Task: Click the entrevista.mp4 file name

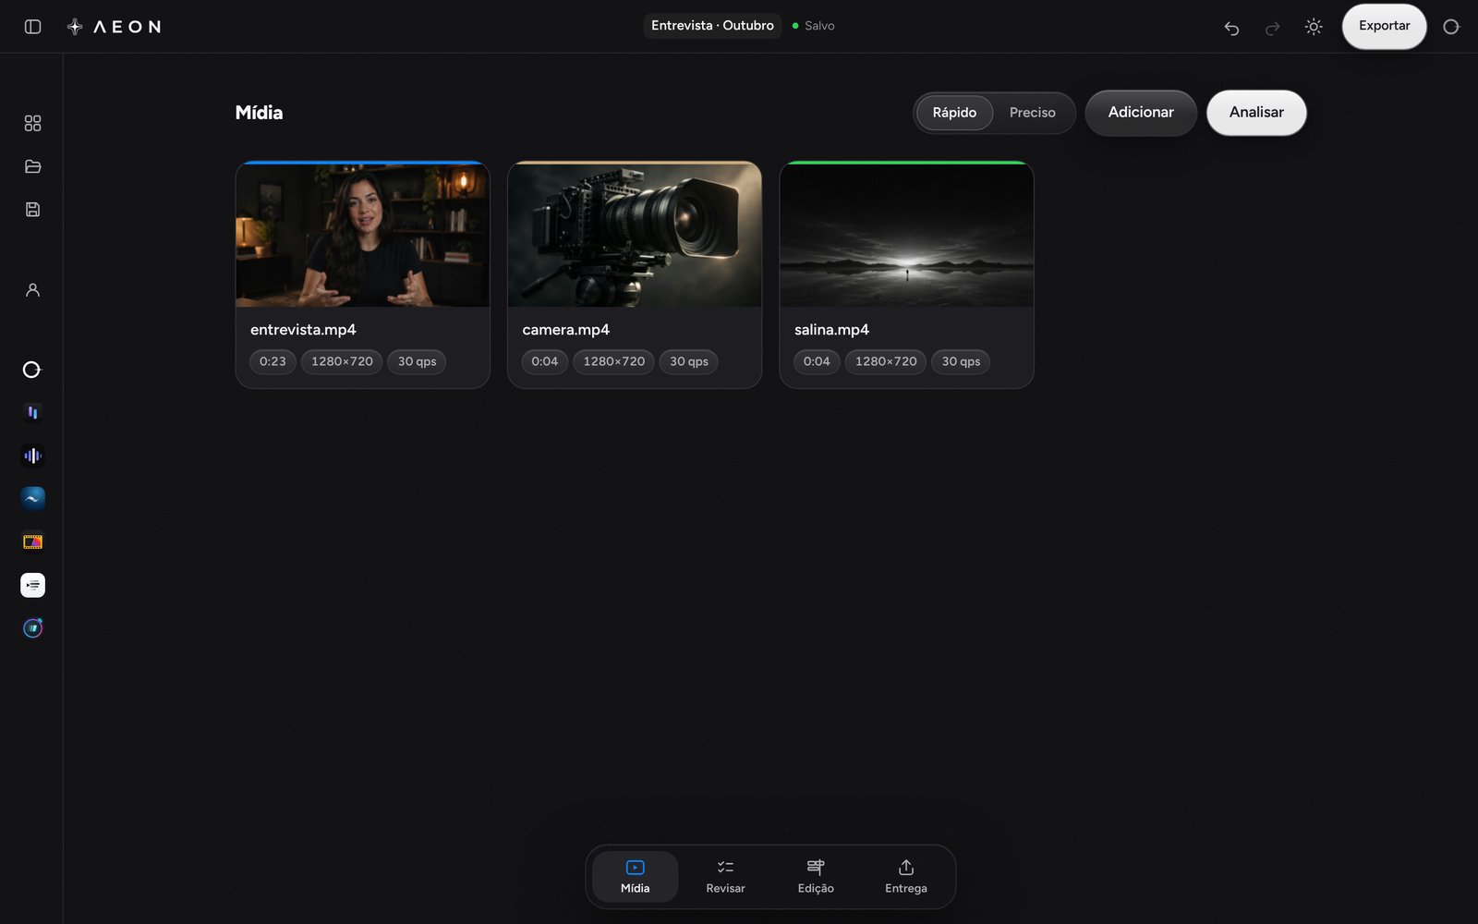Action: coord(303,330)
